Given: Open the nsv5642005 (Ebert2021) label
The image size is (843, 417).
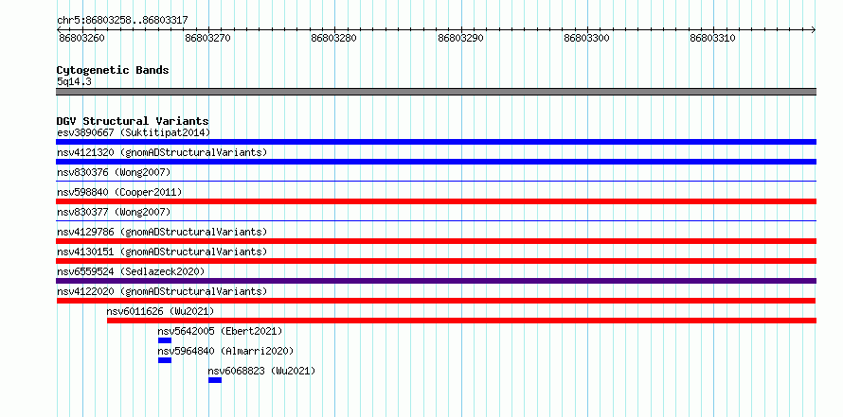Looking at the screenshot, I should 220,331.
